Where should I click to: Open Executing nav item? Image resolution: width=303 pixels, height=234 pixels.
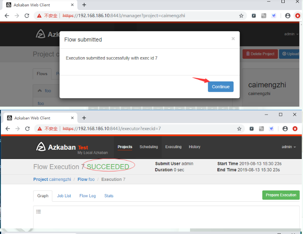pos(173,147)
